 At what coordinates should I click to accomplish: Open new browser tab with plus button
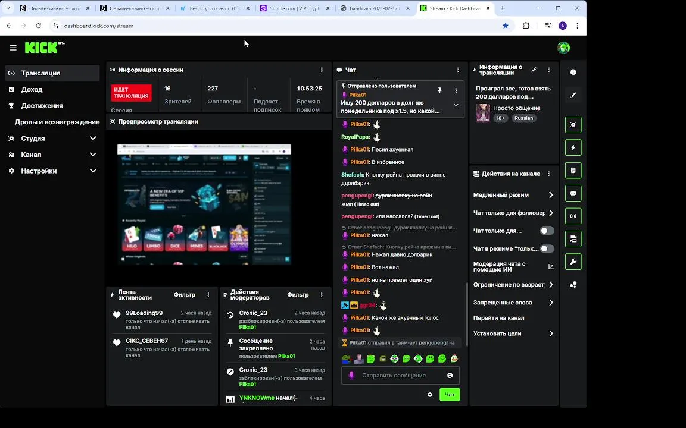click(502, 8)
